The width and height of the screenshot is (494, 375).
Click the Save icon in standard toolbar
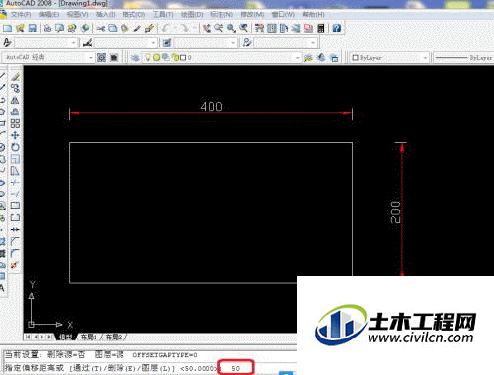click(x=33, y=28)
